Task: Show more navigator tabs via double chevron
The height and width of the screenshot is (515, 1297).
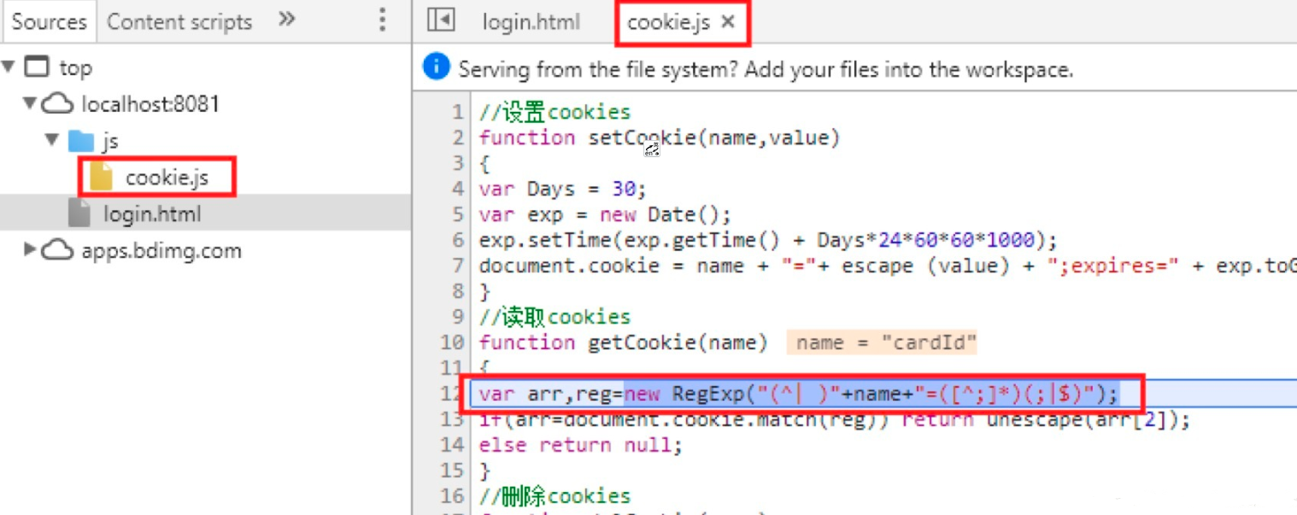Action: point(287,20)
